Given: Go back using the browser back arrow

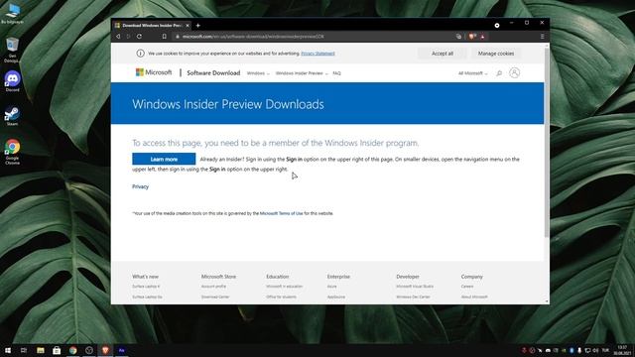Looking at the screenshot, I should coord(118,37).
